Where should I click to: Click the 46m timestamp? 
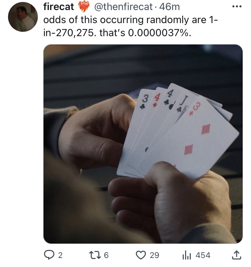pyautogui.click(x=170, y=7)
